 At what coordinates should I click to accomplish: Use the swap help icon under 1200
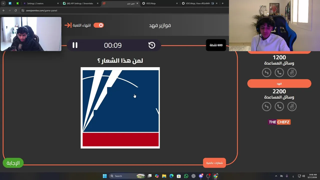click(266, 72)
